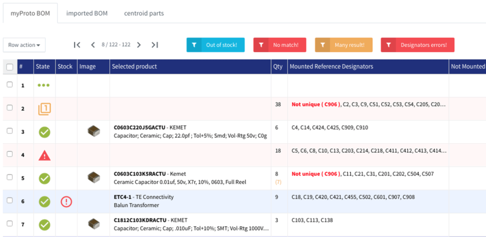Switch to the imported BOM tab
This screenshot has height=237, width=486.
click(87, 13)
